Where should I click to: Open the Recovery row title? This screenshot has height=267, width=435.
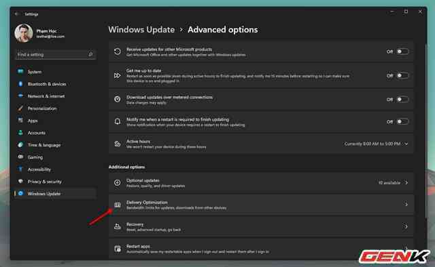pos(135,224)
